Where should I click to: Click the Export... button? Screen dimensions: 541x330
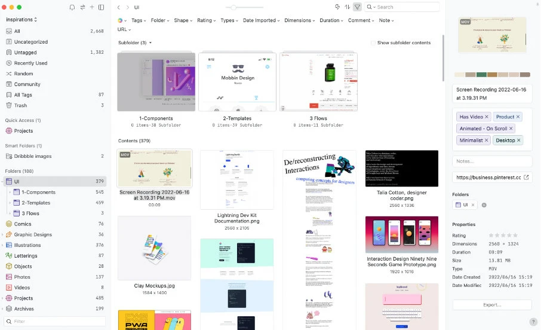coord(492,305)
